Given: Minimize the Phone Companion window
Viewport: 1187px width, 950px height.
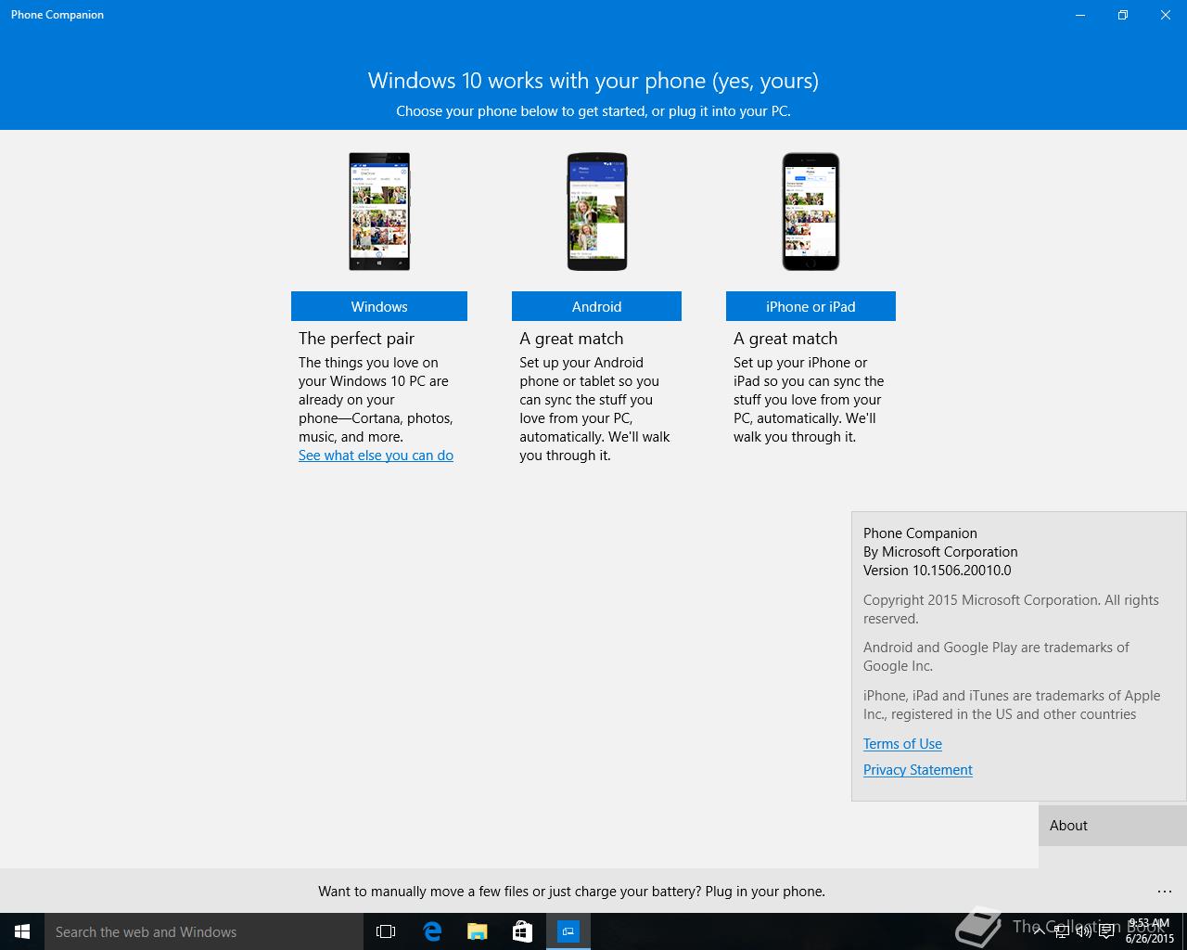Looking at the screenshot, I should pos(1080,15).
